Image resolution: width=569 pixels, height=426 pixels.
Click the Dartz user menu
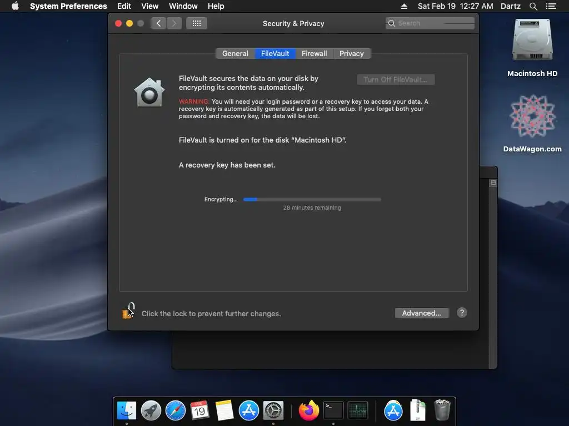(x=511, y=6)
